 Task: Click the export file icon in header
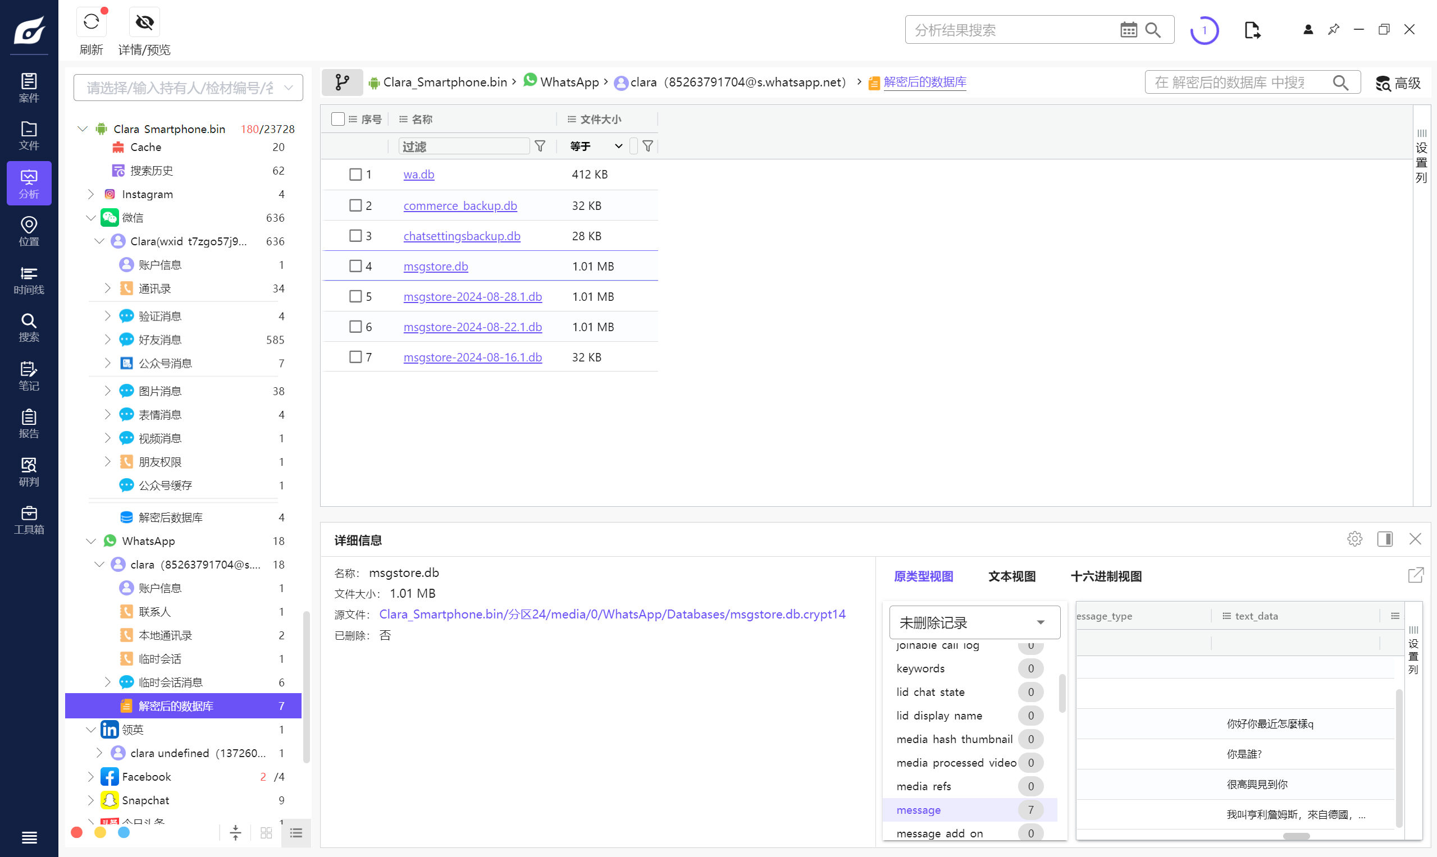point(1252,30)
